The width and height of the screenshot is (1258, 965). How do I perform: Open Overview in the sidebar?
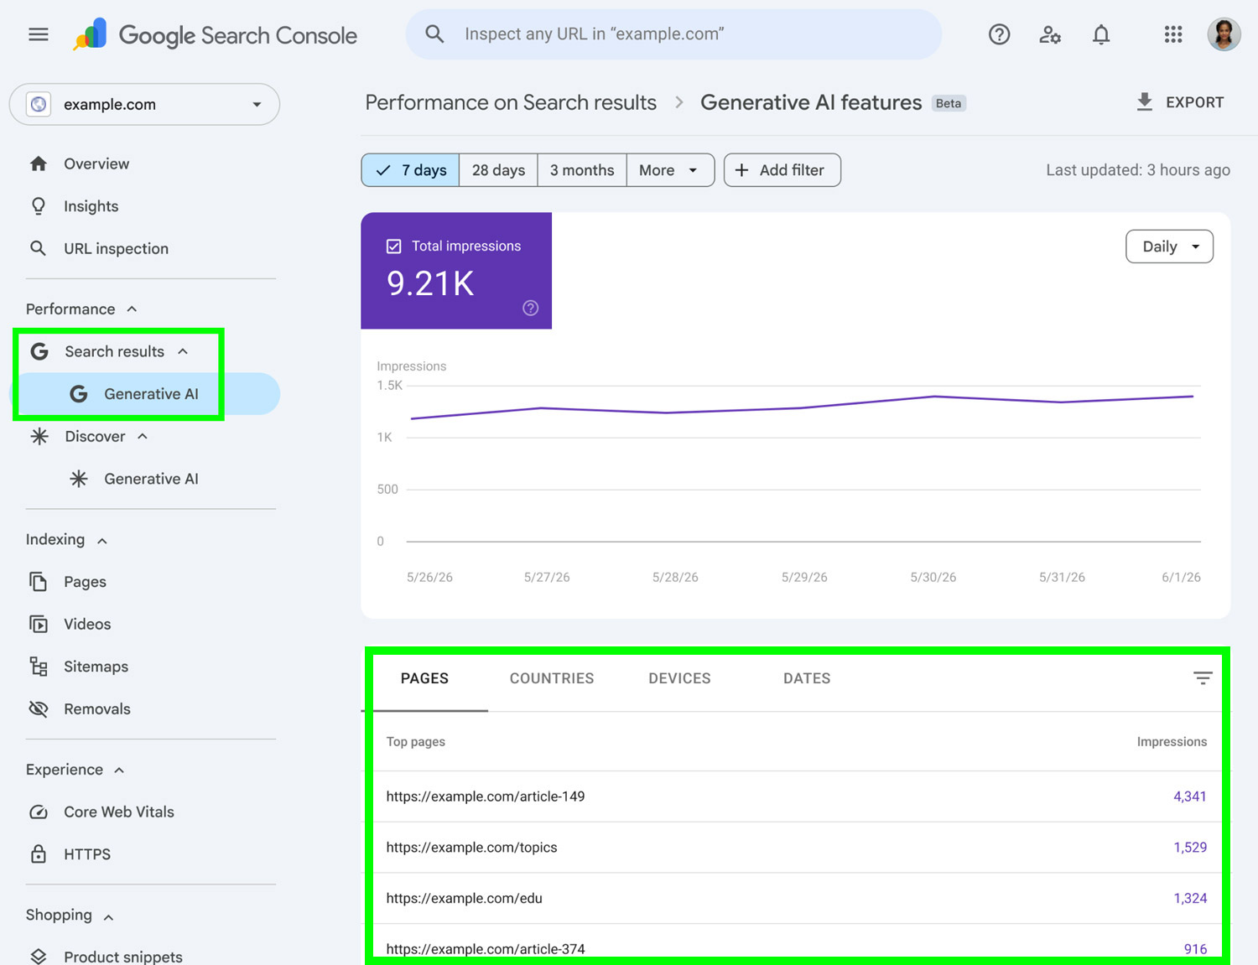click(x=96, y=163)
